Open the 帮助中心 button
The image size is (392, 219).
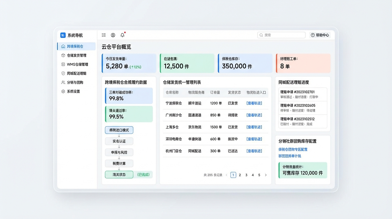[320, 35]
